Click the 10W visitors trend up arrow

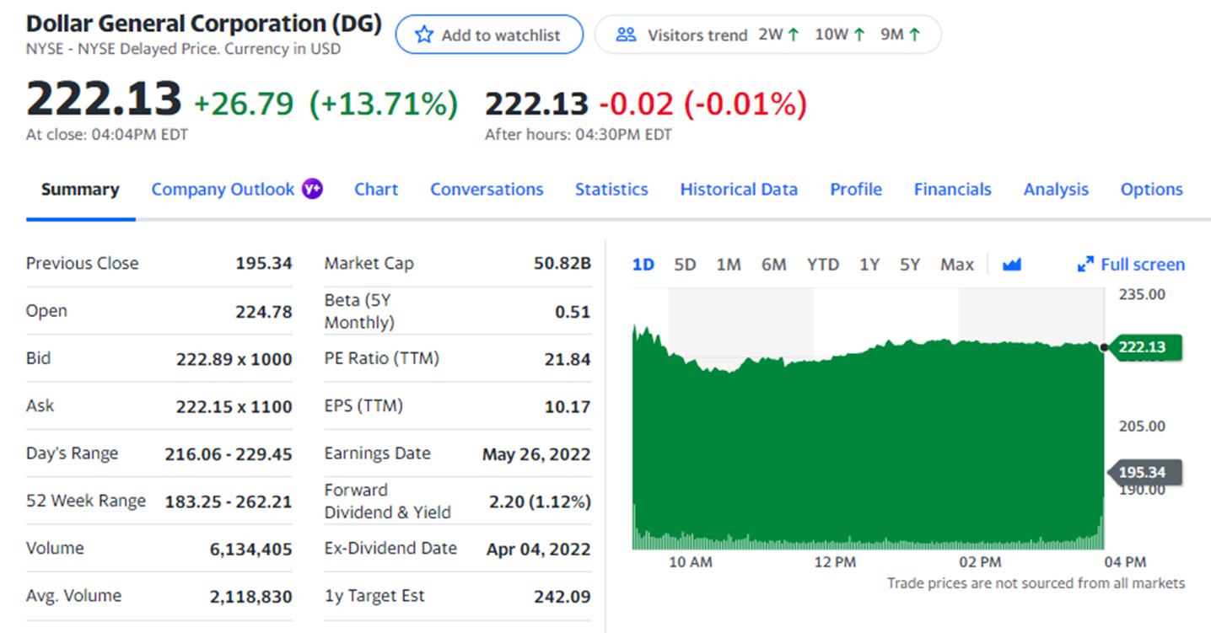point(859,35)
